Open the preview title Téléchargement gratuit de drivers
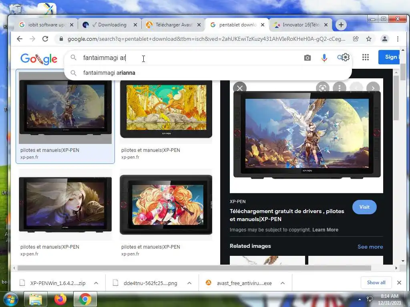410x307 pixels. [287, 215]
